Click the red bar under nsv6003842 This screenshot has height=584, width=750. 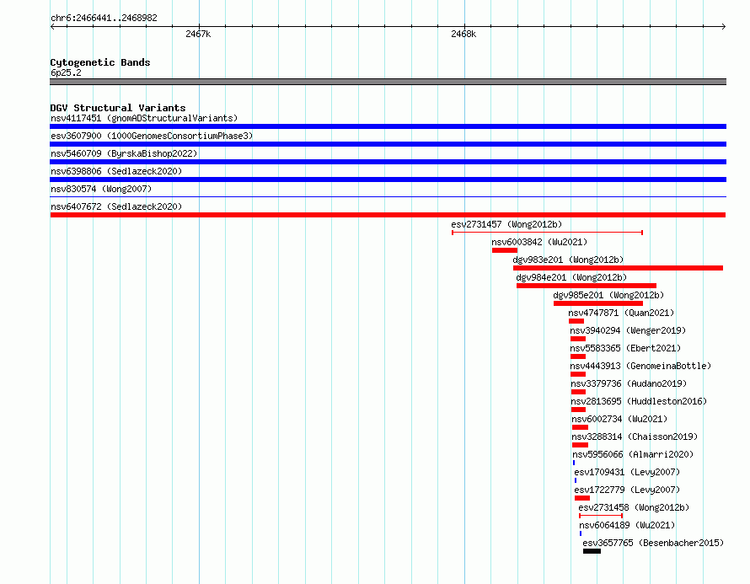pos(505,250)
